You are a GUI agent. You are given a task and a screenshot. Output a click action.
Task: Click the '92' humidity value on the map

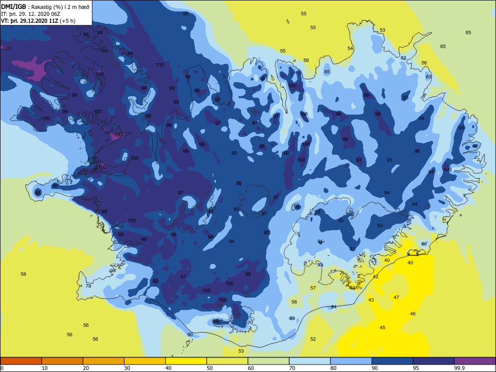[x=475, y=146]
